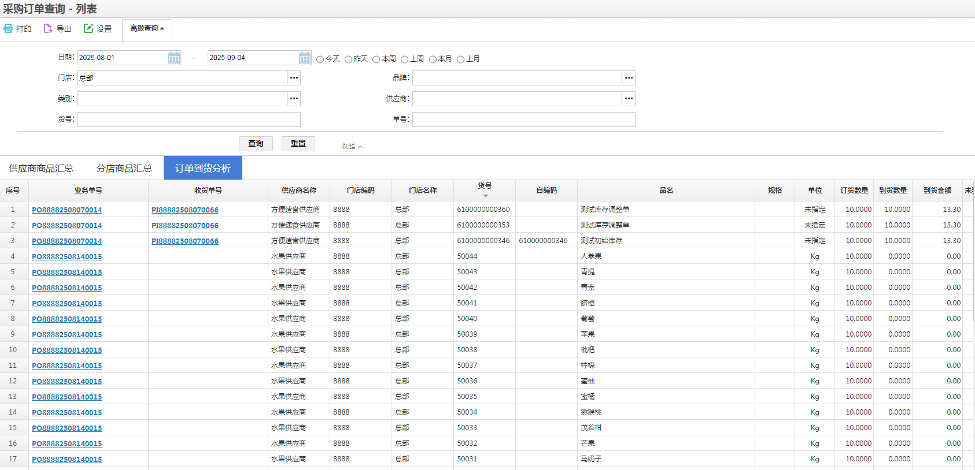Screen dimensions: 975x470
Task: Click the 查询 (query) button
Action: 256,143
